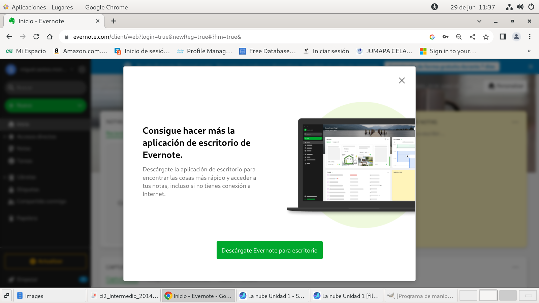The width and height of the screenshot is (539, 303).
Task: Close the Evernote desktop app dialog
Action: click(402, 80)
